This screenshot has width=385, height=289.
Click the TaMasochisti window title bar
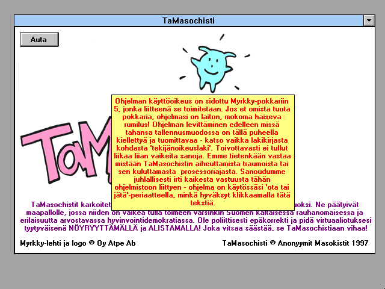tap(189, 20)
